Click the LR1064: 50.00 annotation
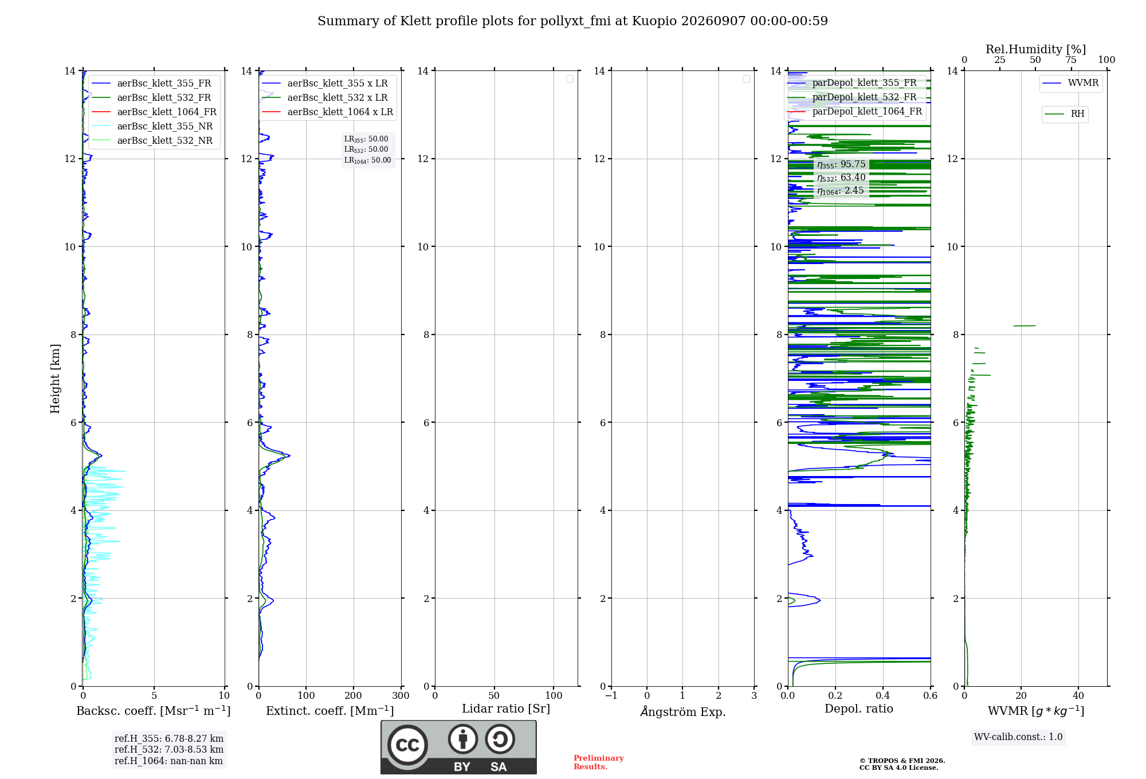Image resolution: width=1146 pixels, height=779 pixels. (x=368, y=160)
